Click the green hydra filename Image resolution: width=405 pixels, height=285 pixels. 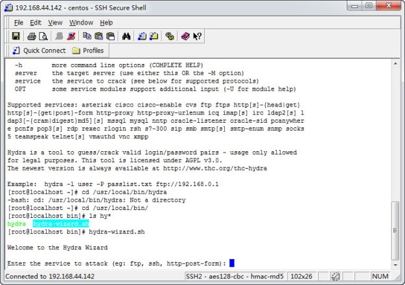(x=17, y=224)
